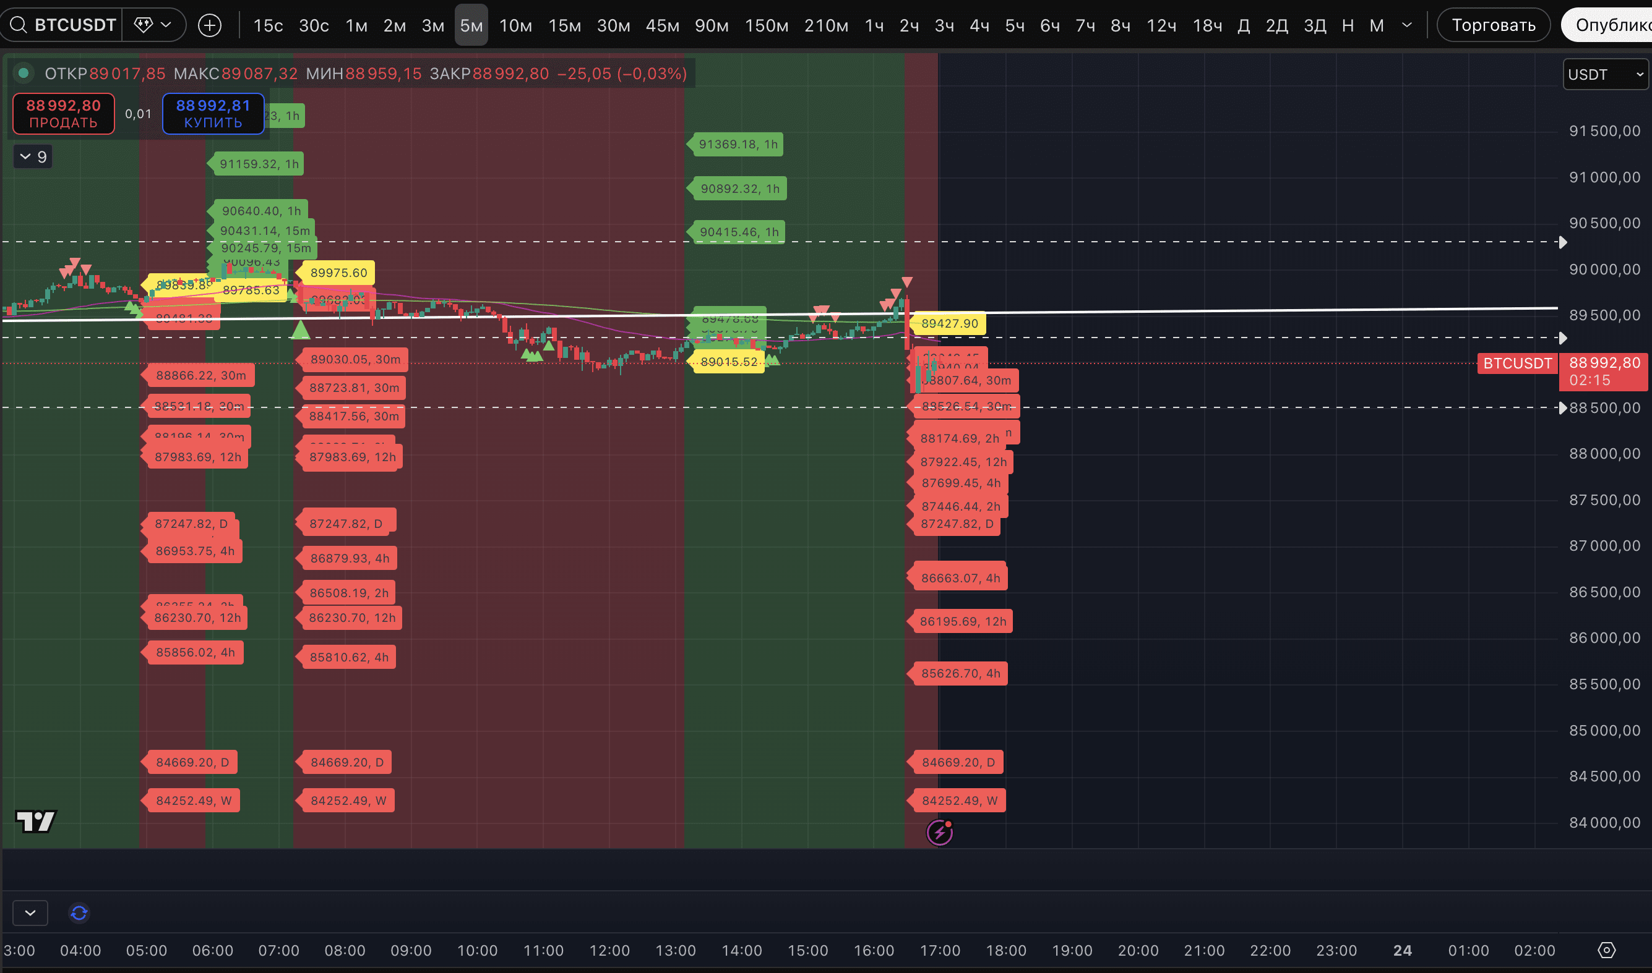Click the diamond premium icon
Screen dimensions: 1652x973
click(x=142, y=25)
